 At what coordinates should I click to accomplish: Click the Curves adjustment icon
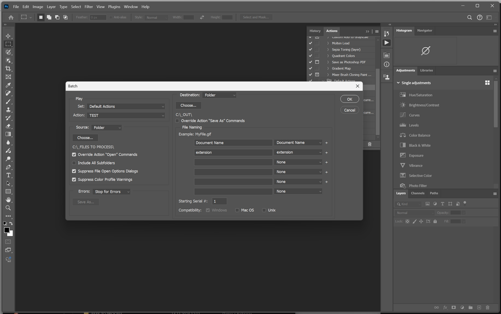point(403,115)
